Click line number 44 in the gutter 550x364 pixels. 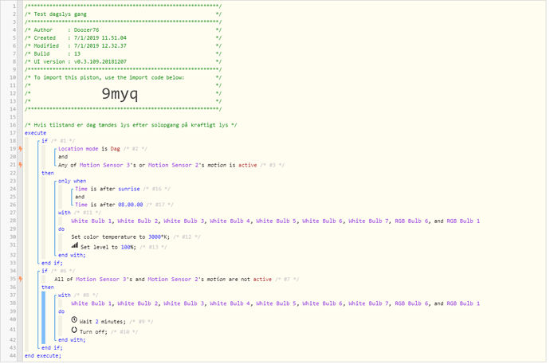click(x=13, y=355)
